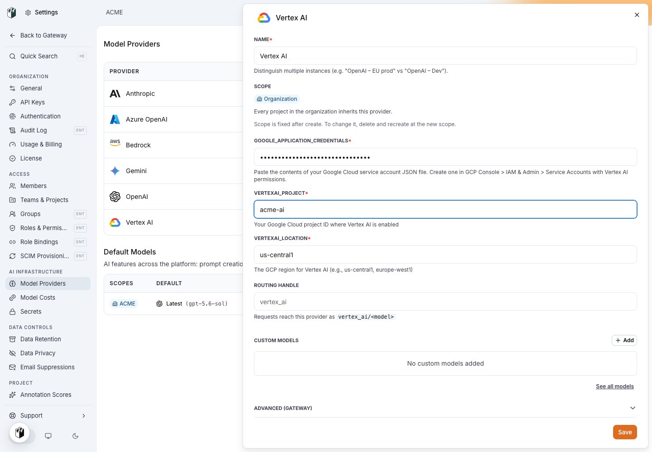Image resolution: width=652 pixels, height=452 pixels.
Task: Open the See all models link
Action: (x=615, y=386)
